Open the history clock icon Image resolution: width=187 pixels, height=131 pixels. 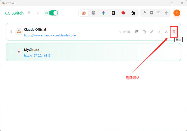point(159,13)
